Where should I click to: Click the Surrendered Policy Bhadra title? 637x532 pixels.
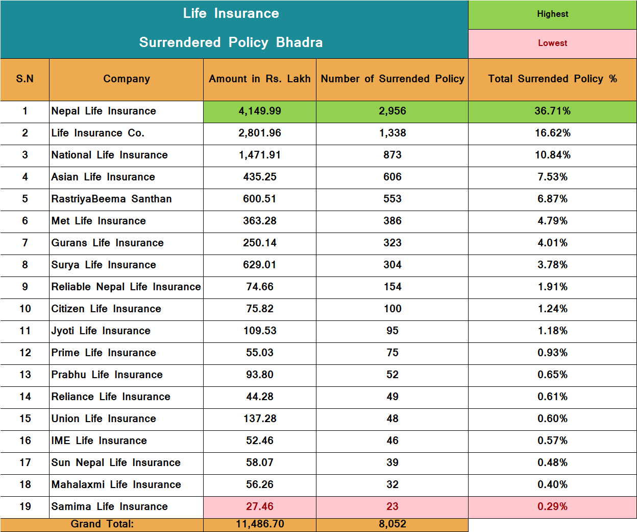point(231,42)
